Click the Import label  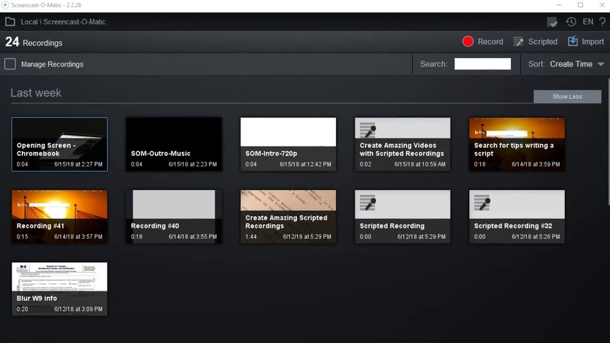coord(593,42)
